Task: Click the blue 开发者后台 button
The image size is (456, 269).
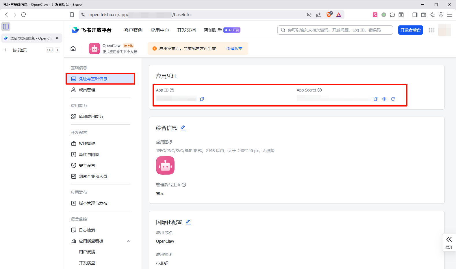Action: point(410,30)
